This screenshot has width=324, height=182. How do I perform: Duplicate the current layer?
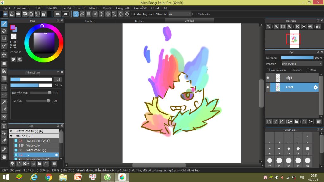pos(304,122)
